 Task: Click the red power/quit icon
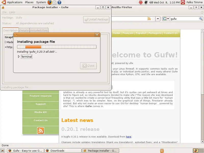pyautogui.click(x=183, y=2)
